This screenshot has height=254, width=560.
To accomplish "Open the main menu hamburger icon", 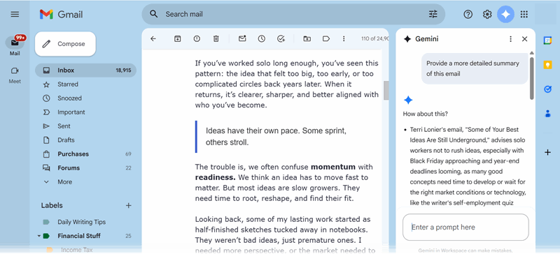I will coord(15,14).
